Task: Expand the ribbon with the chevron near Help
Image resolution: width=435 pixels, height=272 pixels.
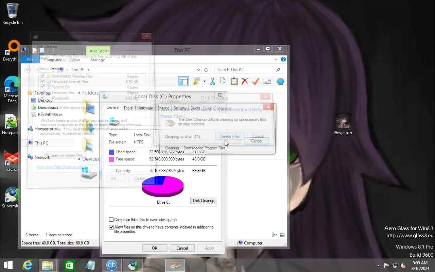Action: [276, 59]
